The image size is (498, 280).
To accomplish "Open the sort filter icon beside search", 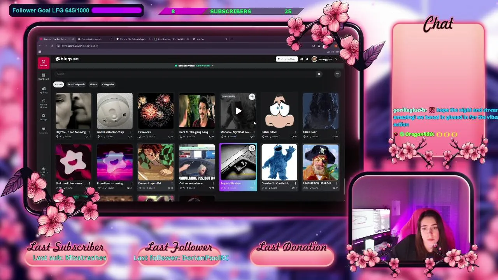I will pyautogui.click(x=337, y=74).
